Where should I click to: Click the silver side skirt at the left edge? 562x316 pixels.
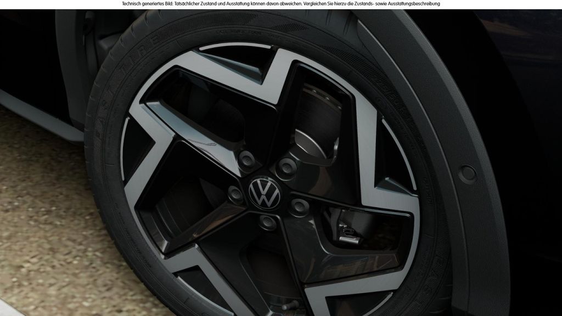[33, 112]
